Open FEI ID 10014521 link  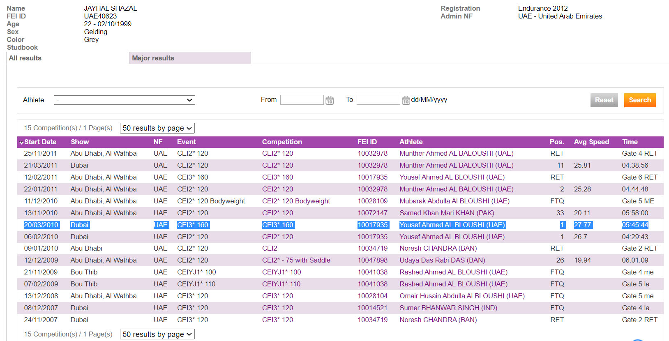tap(372, 308)
